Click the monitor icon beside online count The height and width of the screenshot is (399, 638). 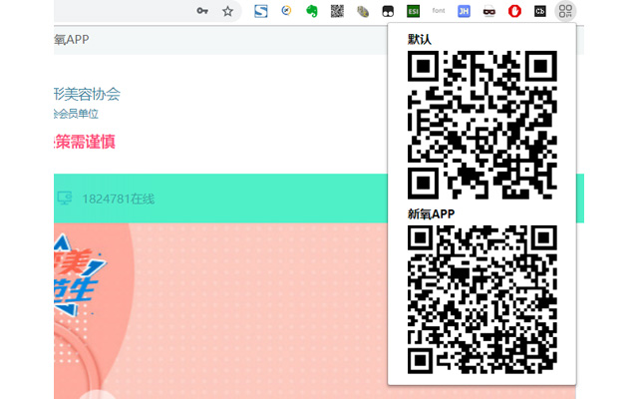point(64,199)
